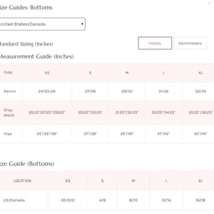Select the 29/30 denim medium cell
Viewport: 214px width, 214px height.
127,91
